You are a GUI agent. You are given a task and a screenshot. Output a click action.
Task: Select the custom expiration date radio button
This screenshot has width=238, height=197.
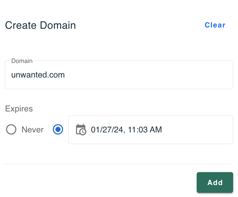pyautogui.click(x=58, y=130)
